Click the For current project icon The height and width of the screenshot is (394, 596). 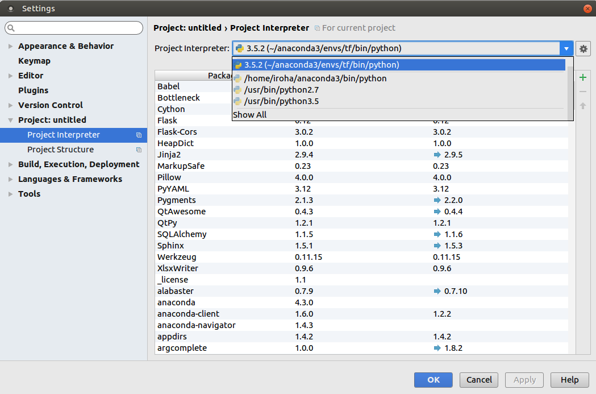pos(317,28)
